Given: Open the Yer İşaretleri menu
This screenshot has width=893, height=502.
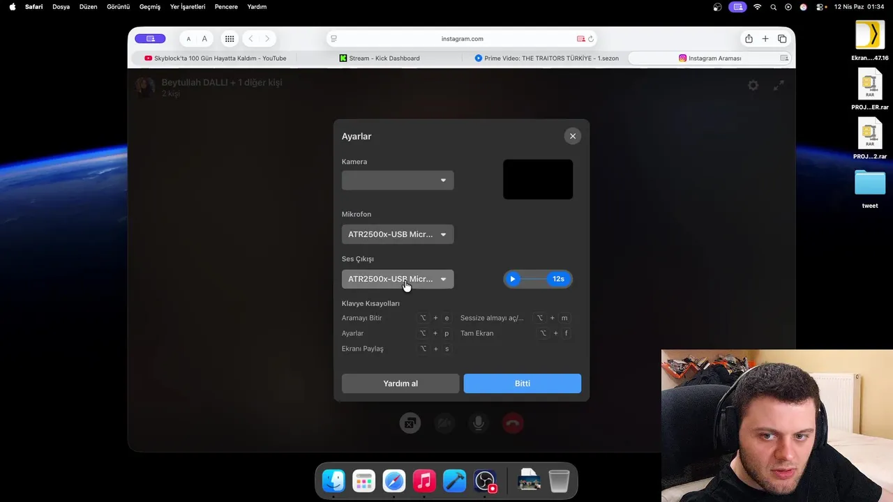Looking at the screenshot, I should click(x=188, y=7).
